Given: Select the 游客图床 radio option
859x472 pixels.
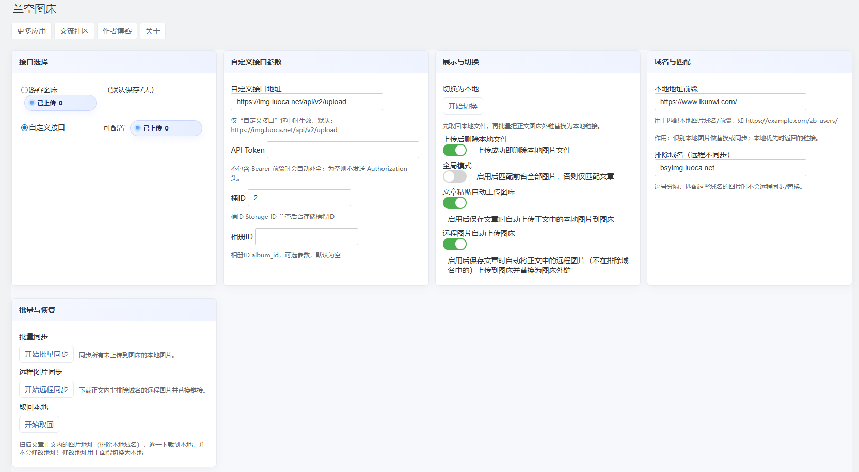Looking at the screenshot, I should 24,90.
